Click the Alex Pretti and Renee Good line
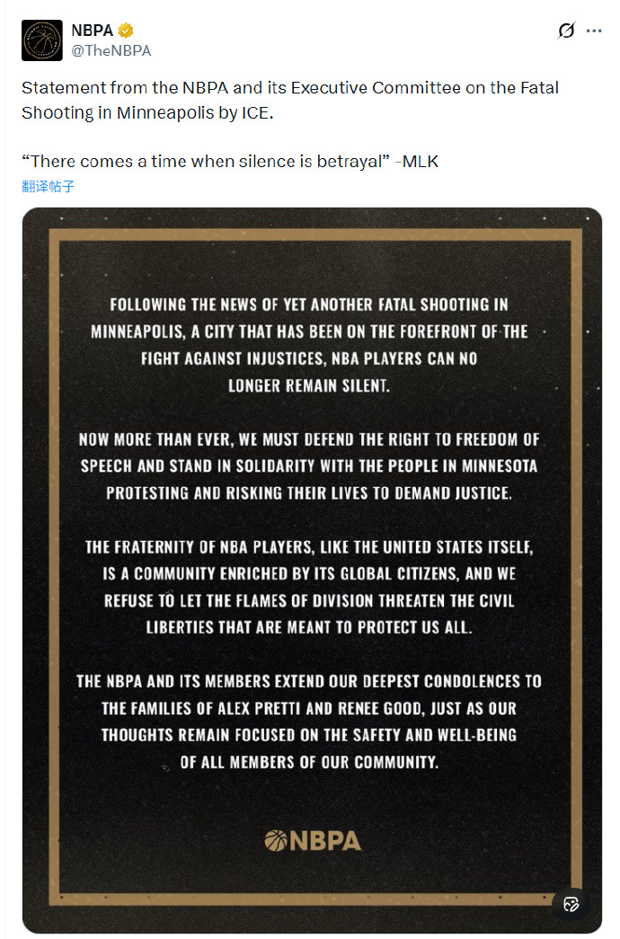This screenshot has width=620, height=939. pyautogui.click(x=308, y=708)
